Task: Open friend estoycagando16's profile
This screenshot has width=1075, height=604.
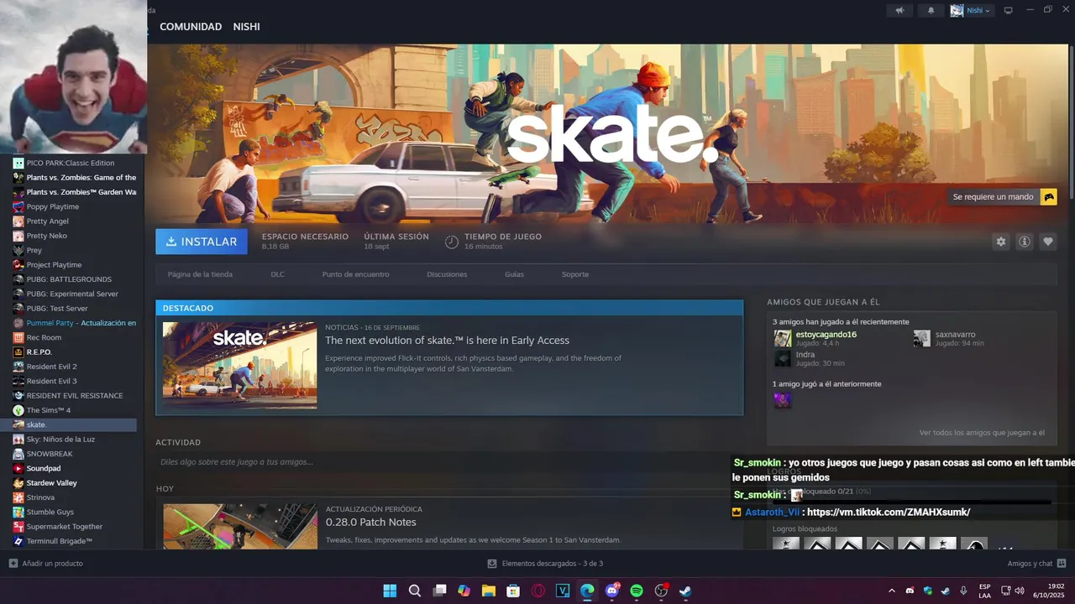Action: [826, 334]
